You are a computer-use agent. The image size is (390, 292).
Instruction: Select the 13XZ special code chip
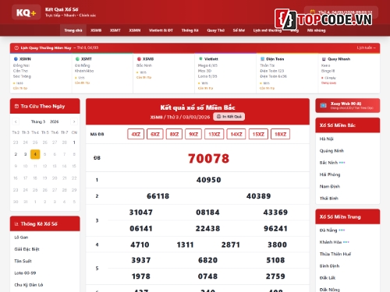coord(214,134)
